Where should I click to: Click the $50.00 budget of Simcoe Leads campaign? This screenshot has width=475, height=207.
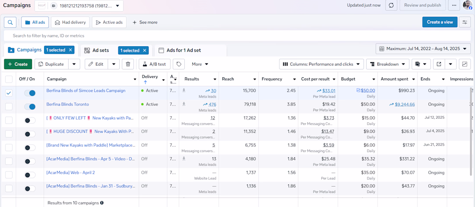click(367, 90)
